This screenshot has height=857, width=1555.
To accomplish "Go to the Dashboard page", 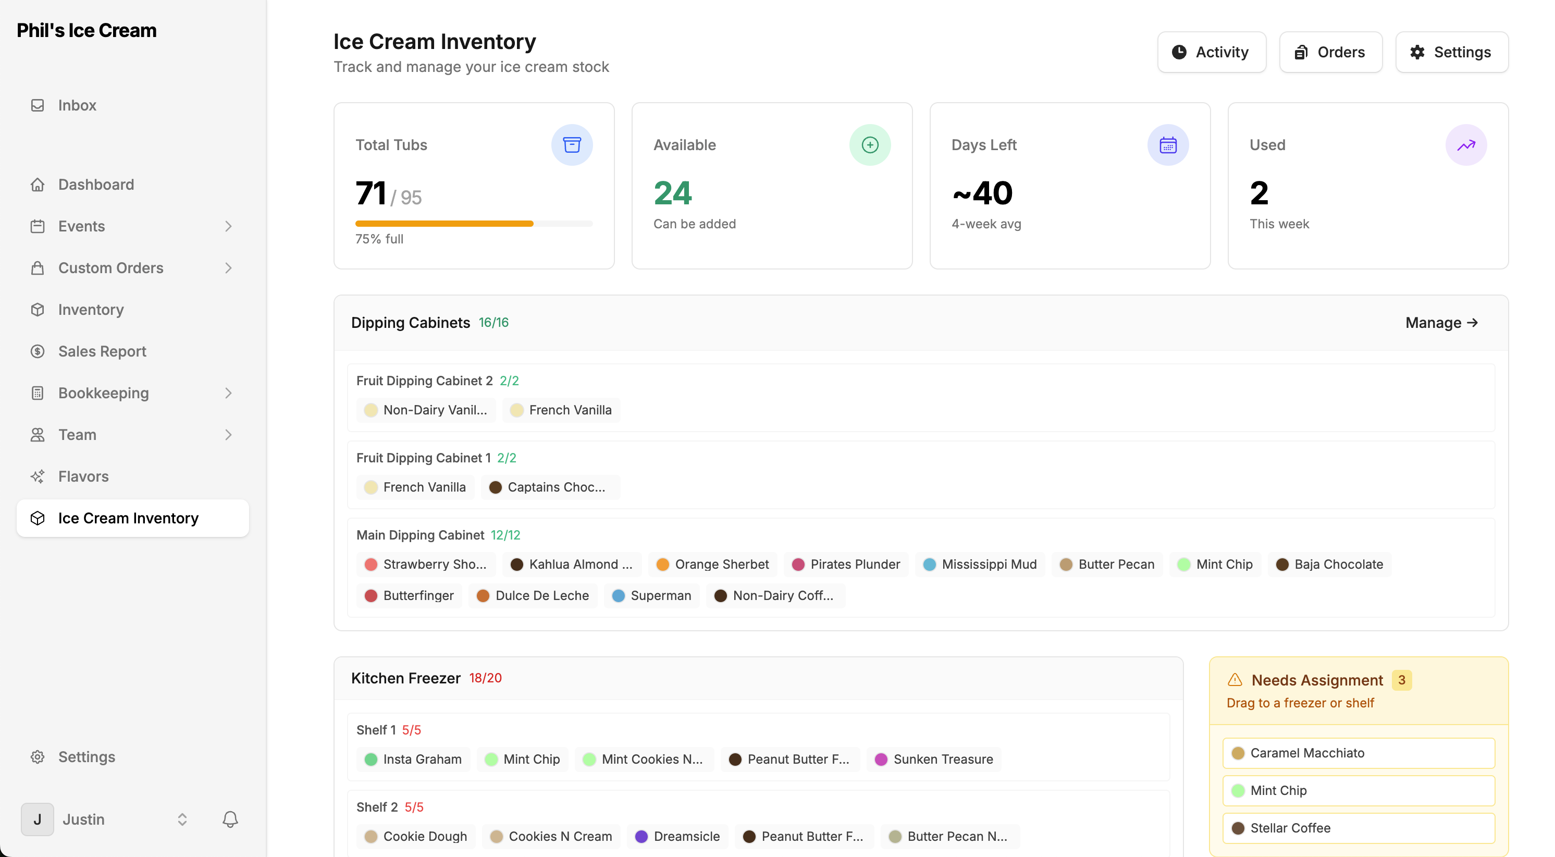I will 95,185.
